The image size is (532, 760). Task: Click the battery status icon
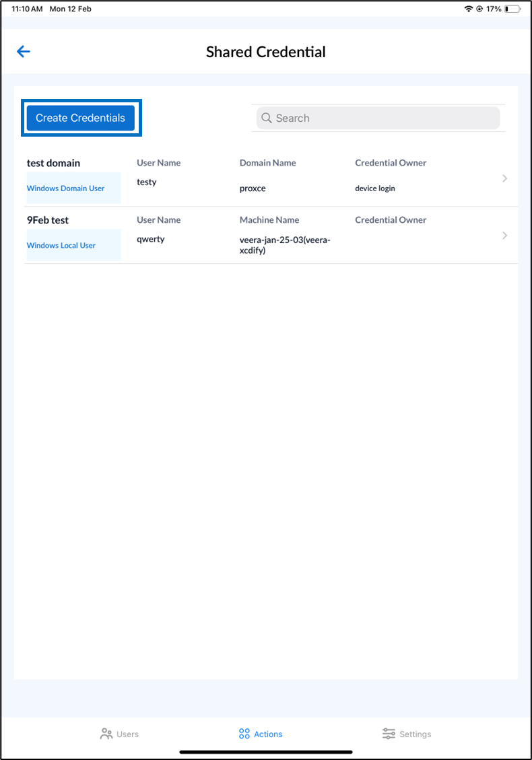pos(512,9)
